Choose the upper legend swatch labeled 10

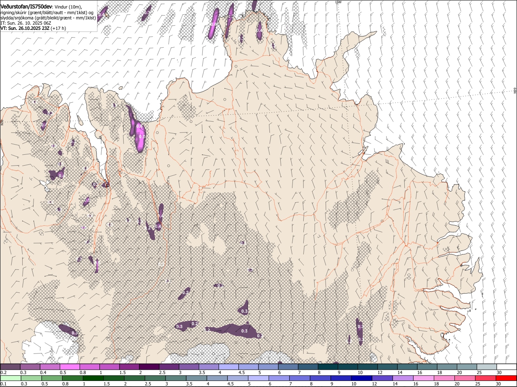point(367,367)
